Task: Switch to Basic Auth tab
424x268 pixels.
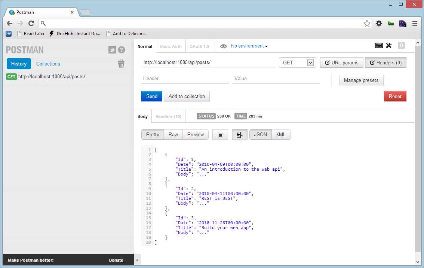Action: click(x=170, y=46)
